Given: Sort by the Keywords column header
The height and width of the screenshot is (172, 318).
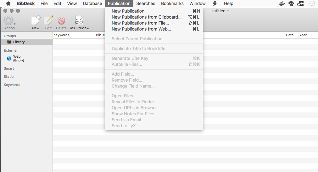Looking at the screenshot, I should click(74, 35).
